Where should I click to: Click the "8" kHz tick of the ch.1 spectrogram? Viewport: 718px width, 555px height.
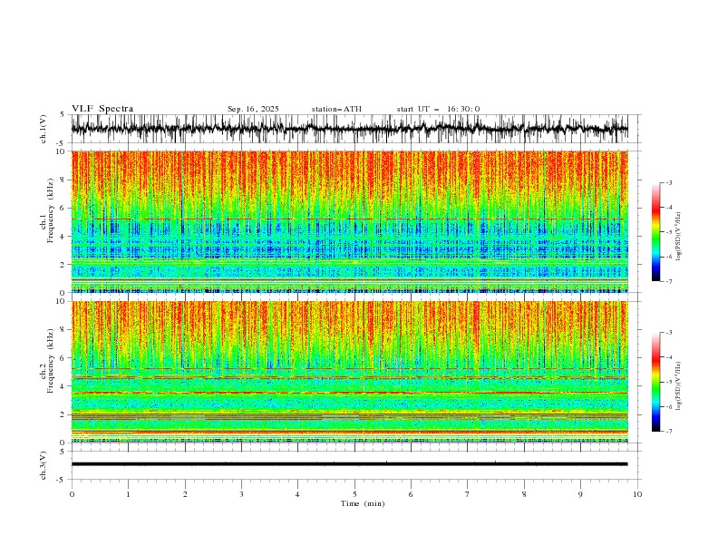(63, 180)
